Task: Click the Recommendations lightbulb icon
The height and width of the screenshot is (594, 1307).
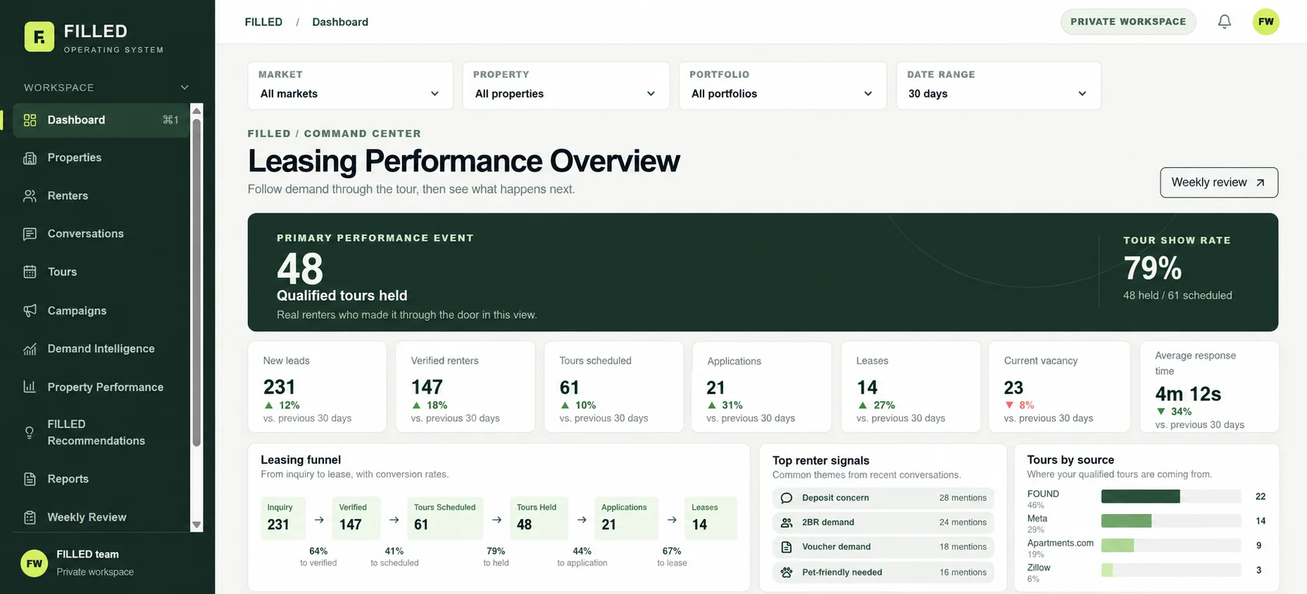Action: point(30,433)
